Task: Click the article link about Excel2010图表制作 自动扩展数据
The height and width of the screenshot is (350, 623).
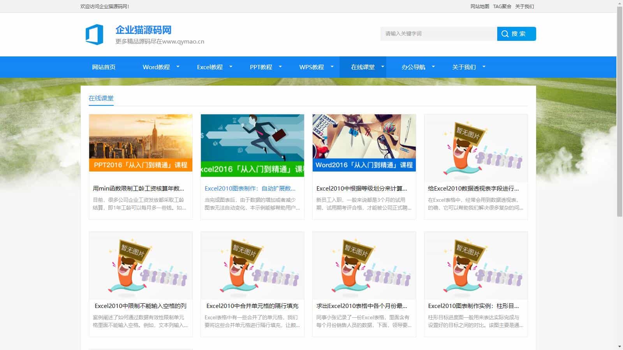Action: 250,189
